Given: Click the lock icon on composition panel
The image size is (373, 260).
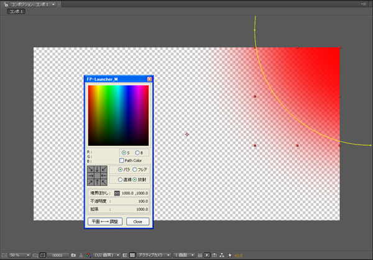Looking at the screenshot, I should pyautogui.click(x=6, y=4).
